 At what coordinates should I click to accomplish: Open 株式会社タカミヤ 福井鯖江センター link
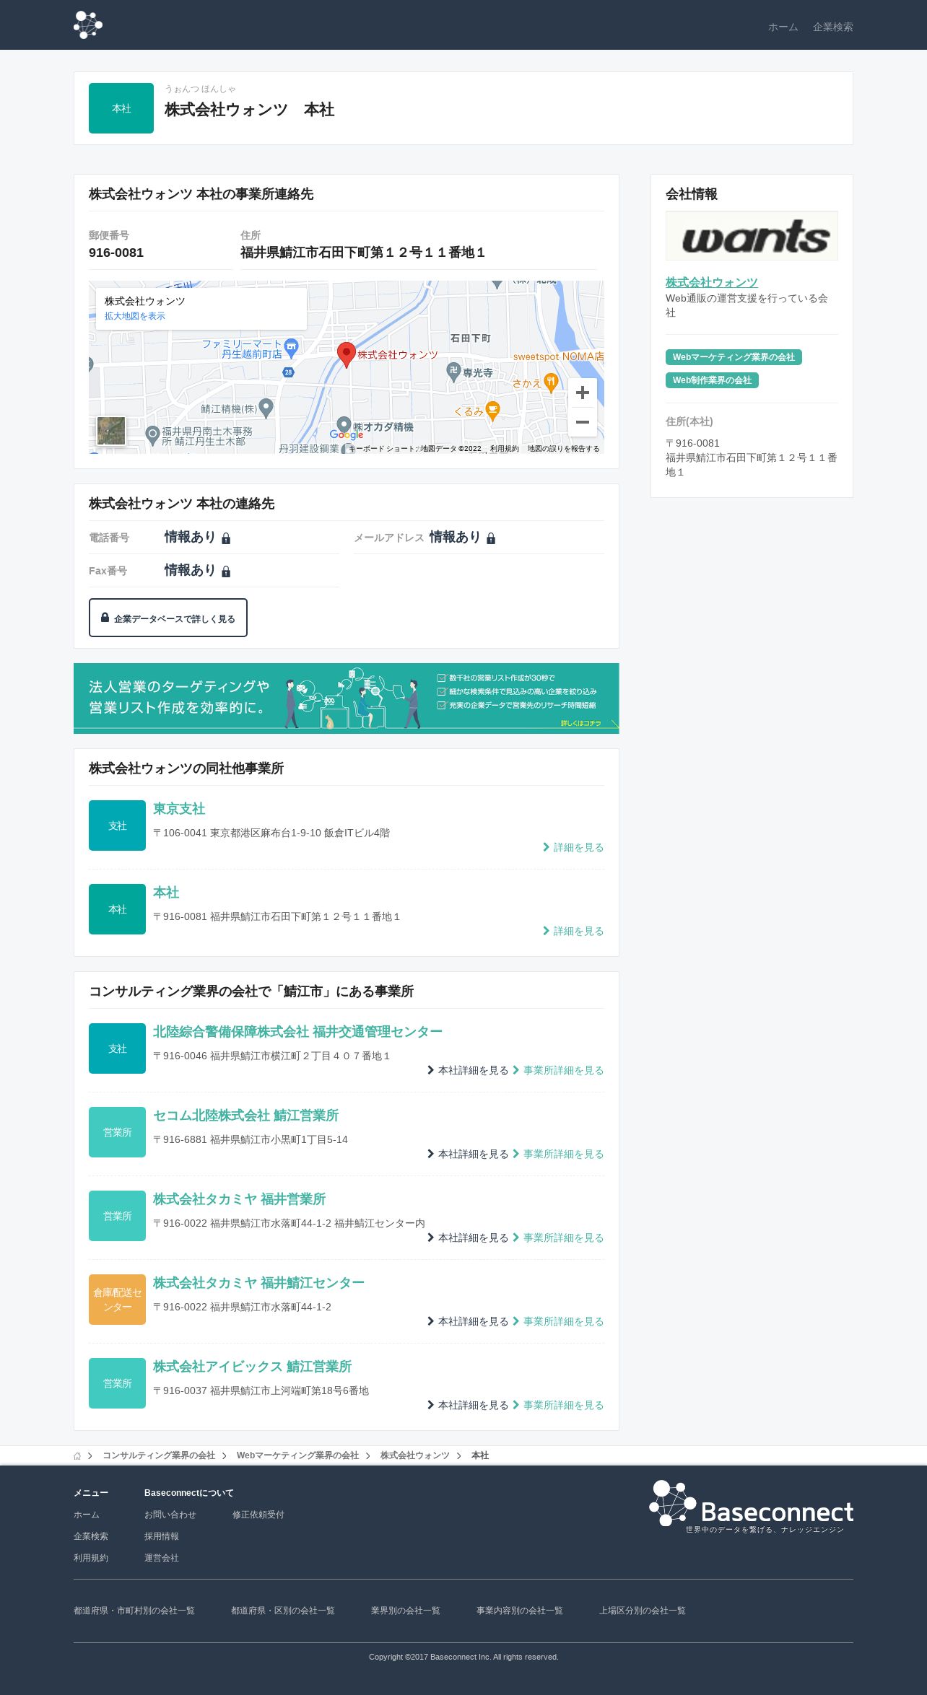coord(258,1283)
